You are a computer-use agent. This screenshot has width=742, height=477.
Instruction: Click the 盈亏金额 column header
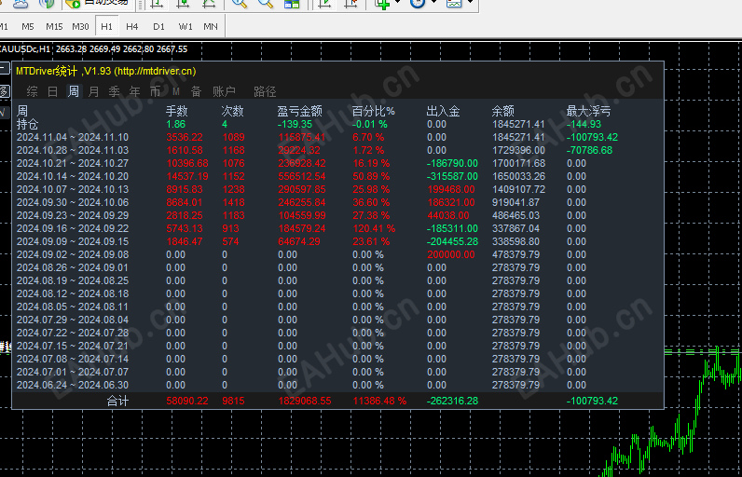click(299, 111)
